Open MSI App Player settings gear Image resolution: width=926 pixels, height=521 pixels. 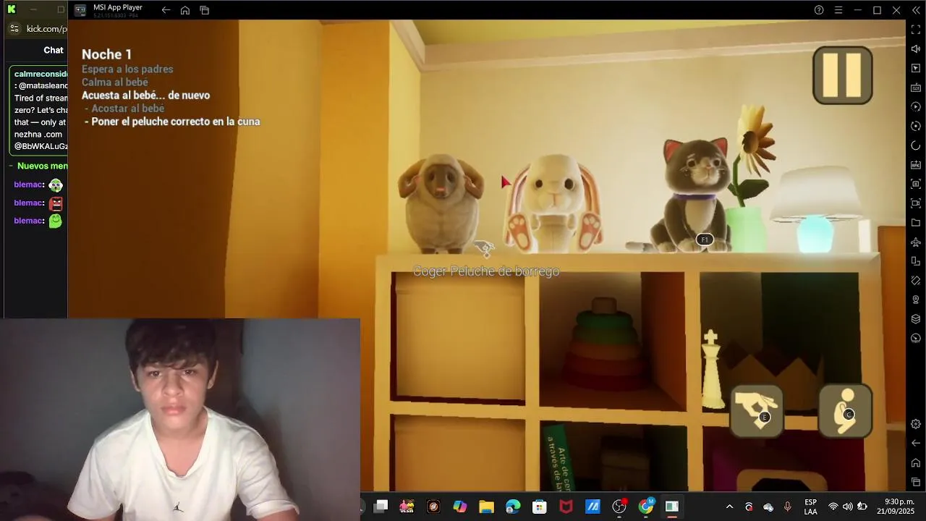(x=916, y=424)
